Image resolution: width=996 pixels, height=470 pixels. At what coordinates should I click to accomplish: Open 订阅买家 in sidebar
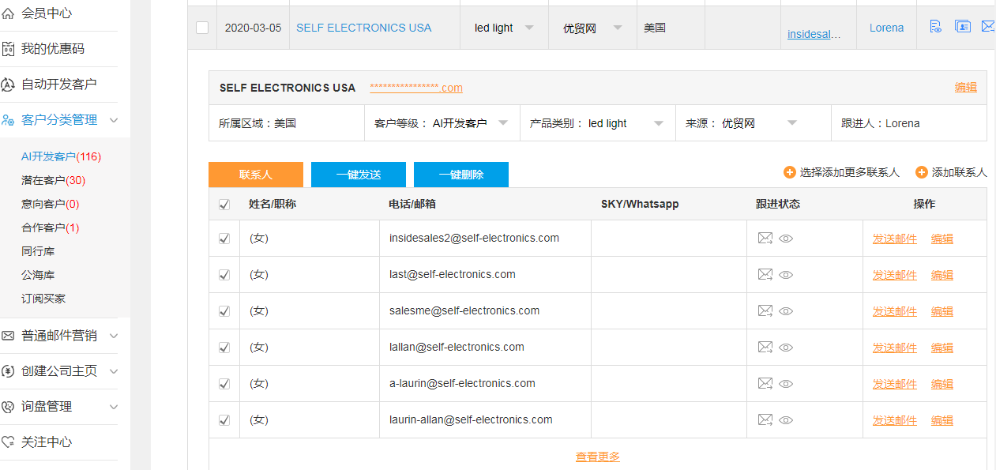pyautogui.click(x=43, y=299)
